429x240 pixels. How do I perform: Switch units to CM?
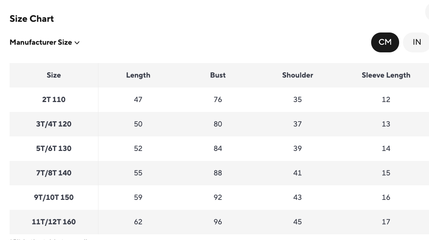pyautogui.click(x=385, y=42)
